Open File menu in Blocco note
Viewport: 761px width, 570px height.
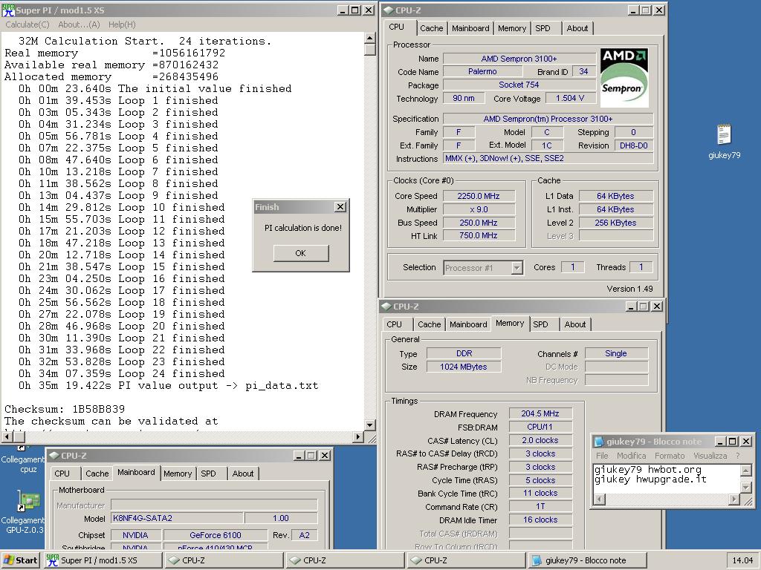602,456
